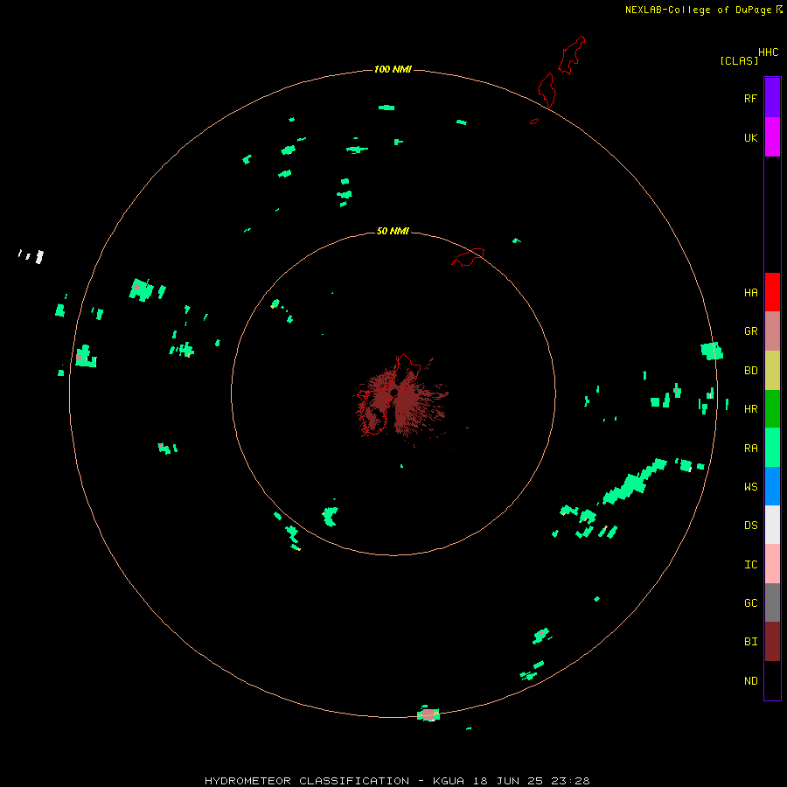787x787 pixels.
Task: Click the GR legend label
Action: click(x=750, y=331)
